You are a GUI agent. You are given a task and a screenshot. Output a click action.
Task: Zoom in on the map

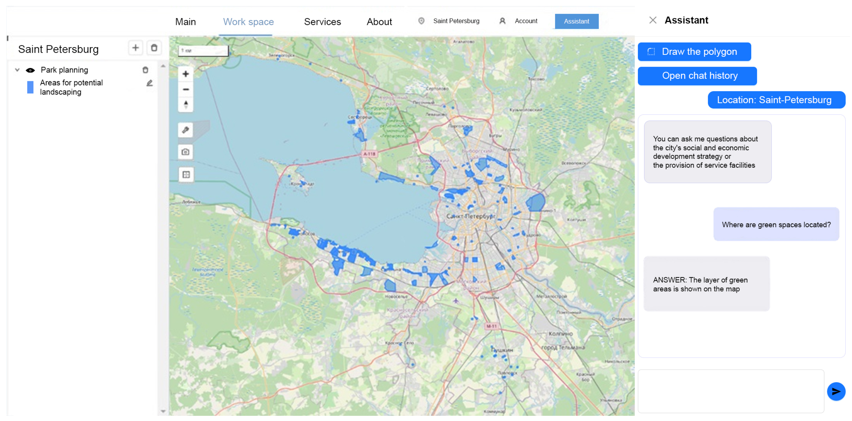coord(185,74)
